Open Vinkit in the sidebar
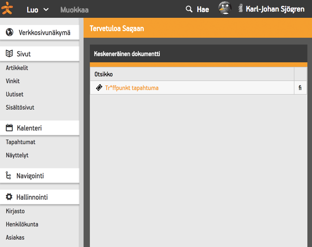This screenshot has height=247, width=312. (13, 81)
